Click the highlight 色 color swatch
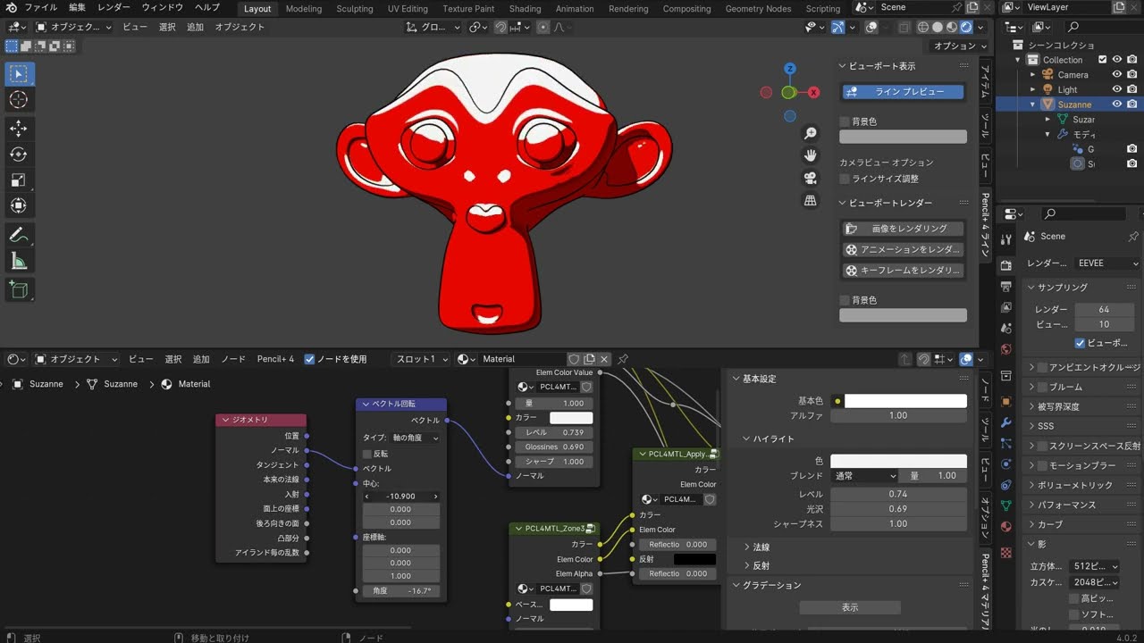Viewport: 1144px width, 643px height. tap(899, 461)
